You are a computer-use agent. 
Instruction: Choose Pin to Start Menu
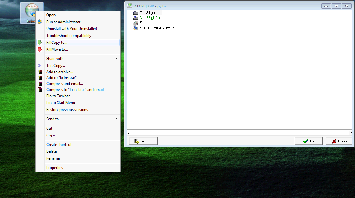(x=78, y=103)
